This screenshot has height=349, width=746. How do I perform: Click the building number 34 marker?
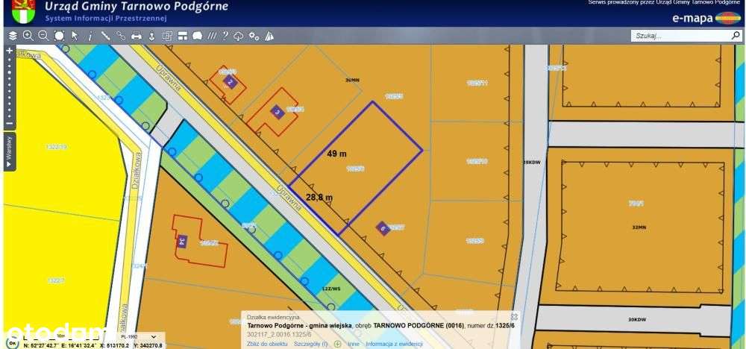pyautogui.click(x=181, y=241)
